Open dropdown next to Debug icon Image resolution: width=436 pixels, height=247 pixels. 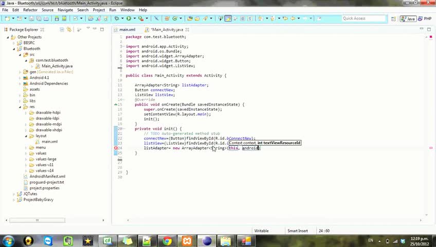[x=122, y=19]
